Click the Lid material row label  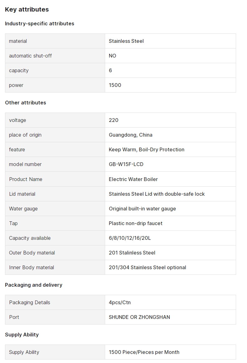pos(22,194)
